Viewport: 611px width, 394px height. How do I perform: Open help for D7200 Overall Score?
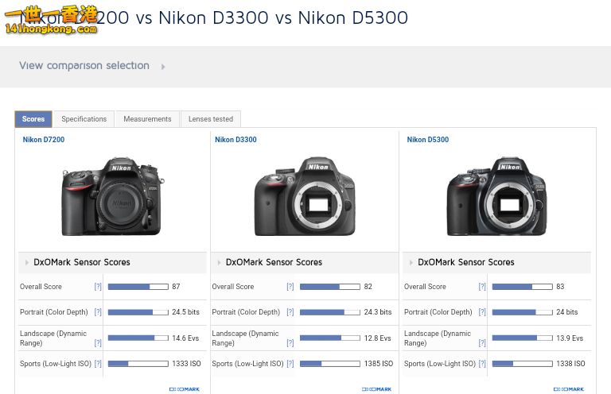coord(98,287)
